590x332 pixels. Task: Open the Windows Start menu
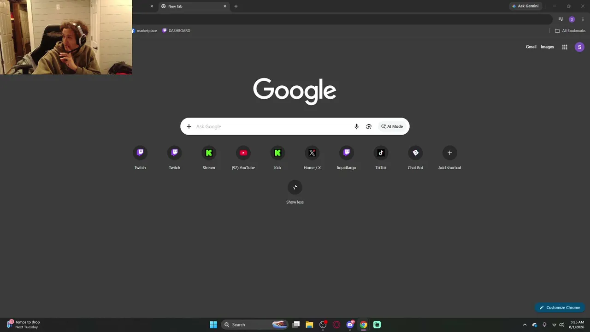[213, 325]
